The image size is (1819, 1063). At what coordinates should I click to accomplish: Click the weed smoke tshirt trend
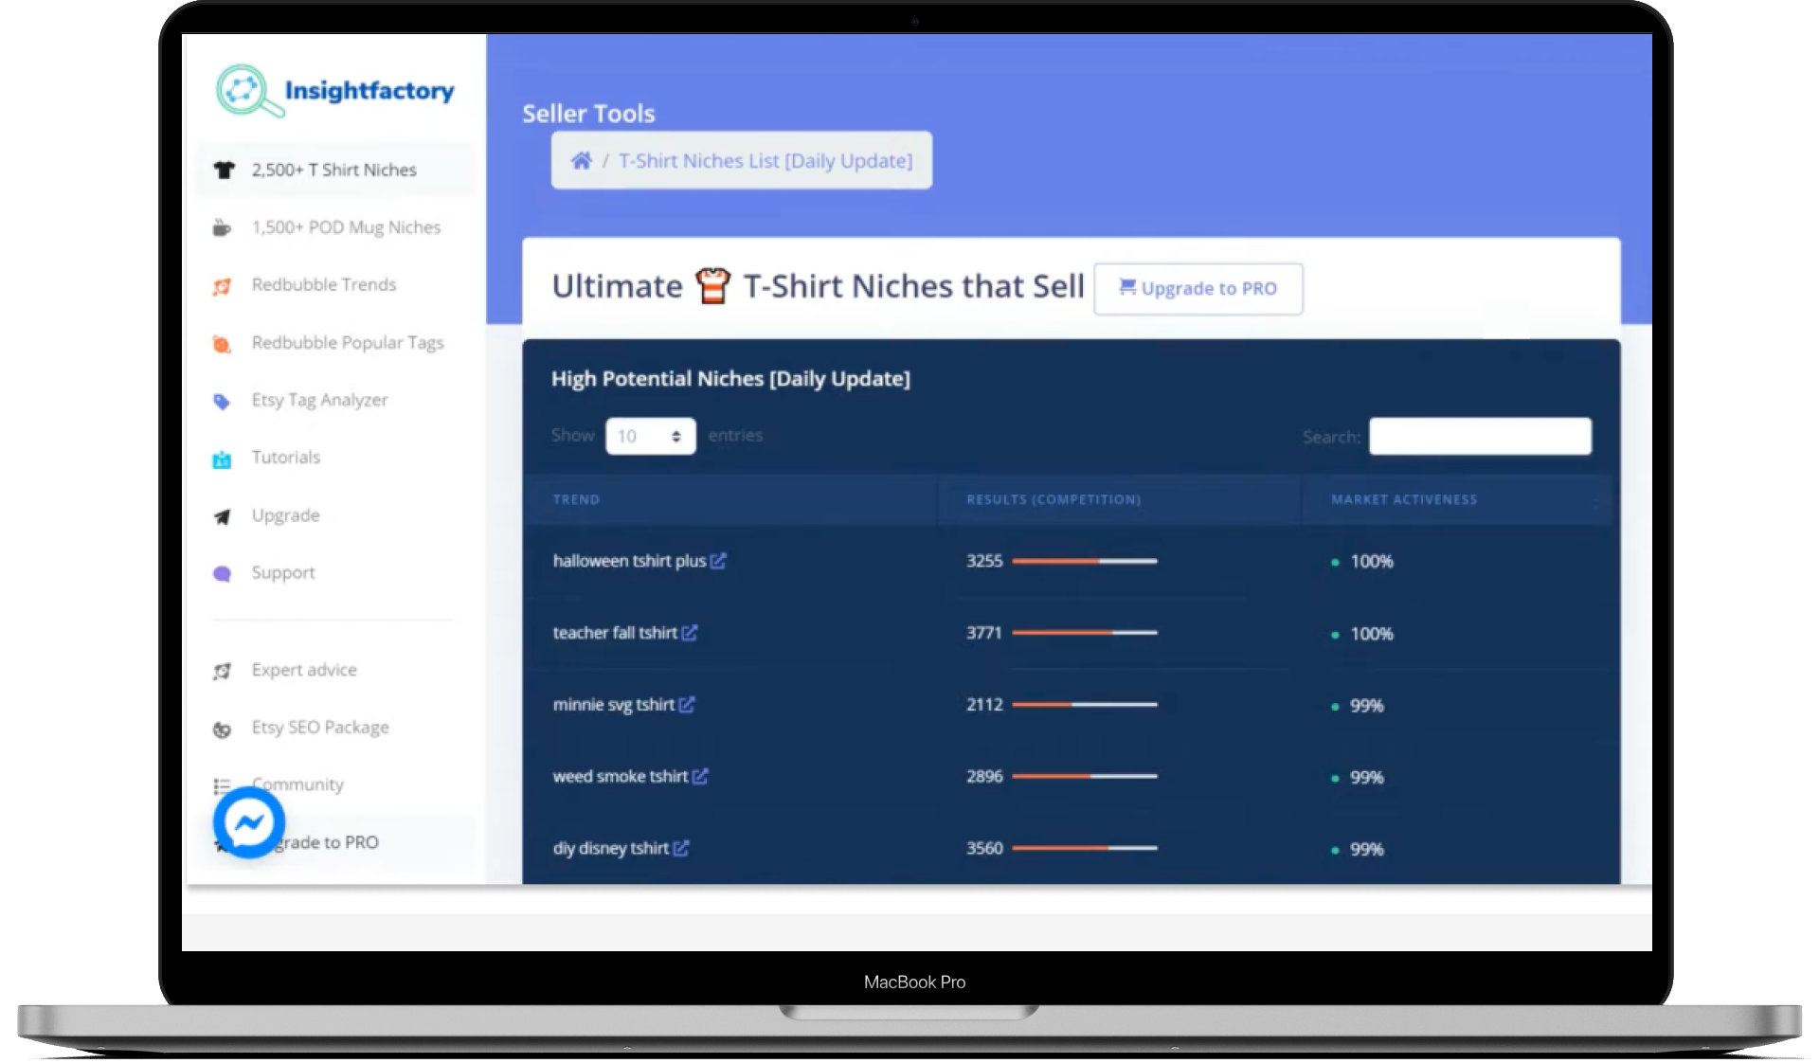(621, 777)
